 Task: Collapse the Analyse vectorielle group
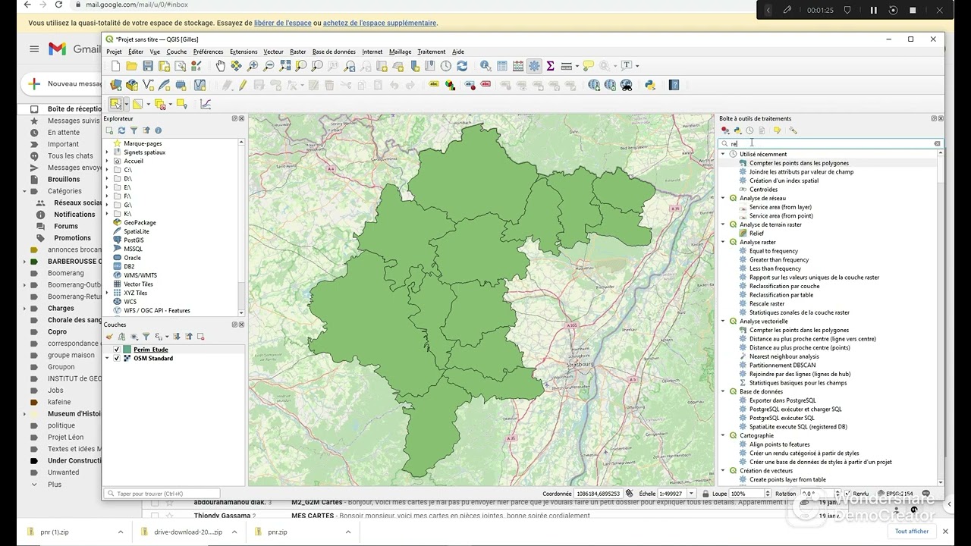(x=723, y=322)
